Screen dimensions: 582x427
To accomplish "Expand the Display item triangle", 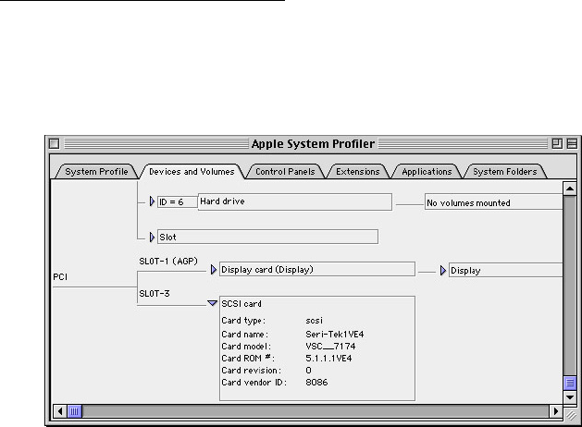I will [x=443, y=270].
